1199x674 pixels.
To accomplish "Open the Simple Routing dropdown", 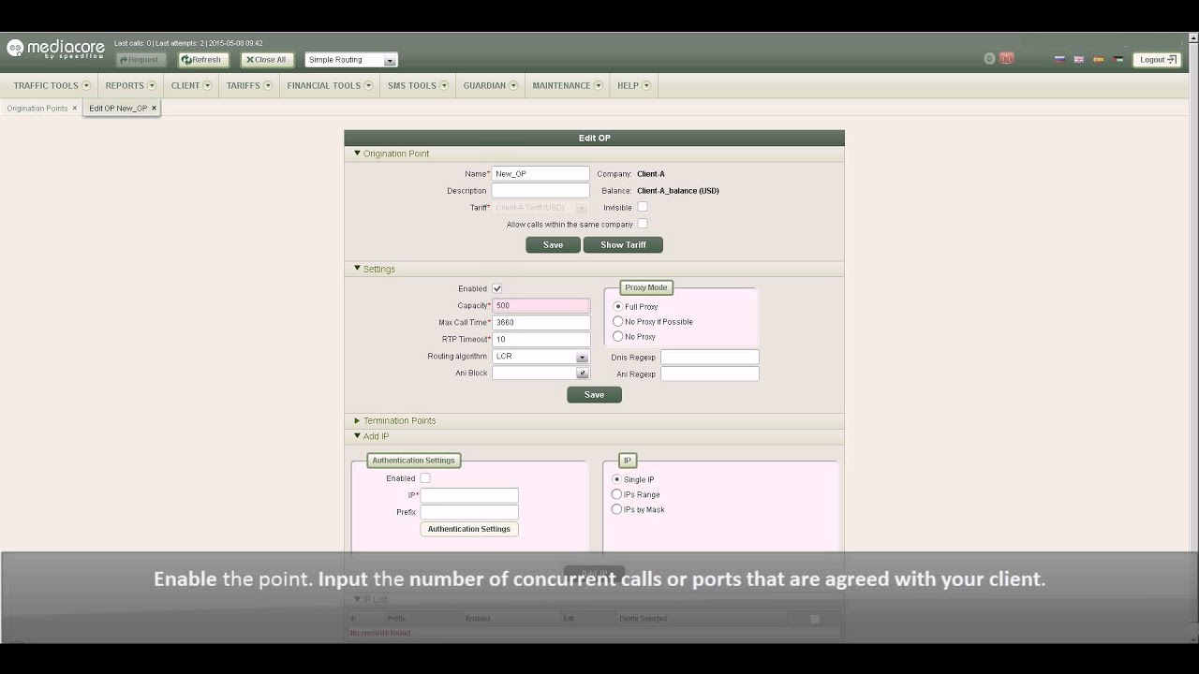I will click(x=351, y=60).
